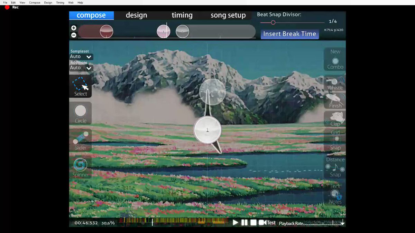Activate the Slider tool
Viewport: 415px width, 233px height.
point(81,140)
